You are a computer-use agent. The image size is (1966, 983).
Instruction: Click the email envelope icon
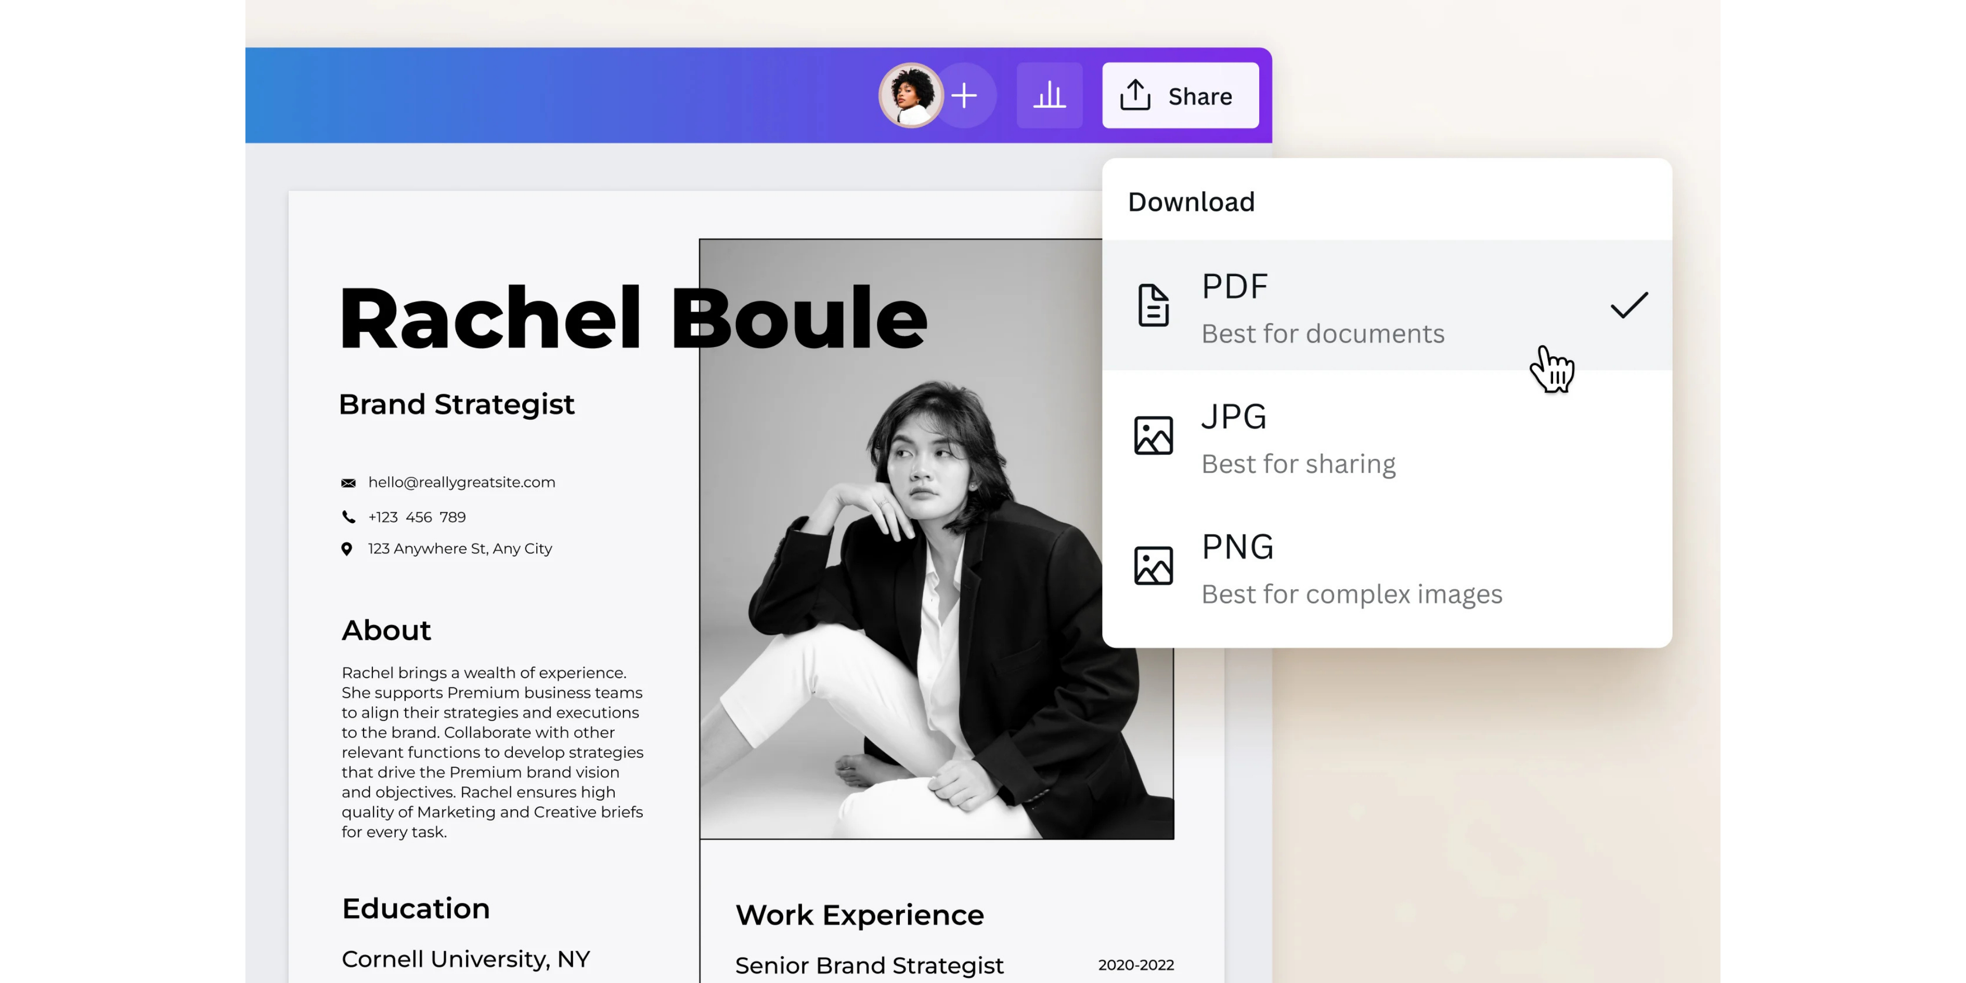tap(348, 482)
